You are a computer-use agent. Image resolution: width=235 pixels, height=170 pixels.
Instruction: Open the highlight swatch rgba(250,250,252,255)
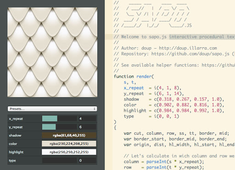[69, 152]
